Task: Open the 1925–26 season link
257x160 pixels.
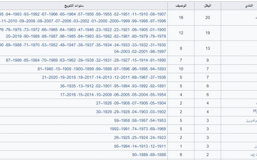Action: tap(122, 138)
